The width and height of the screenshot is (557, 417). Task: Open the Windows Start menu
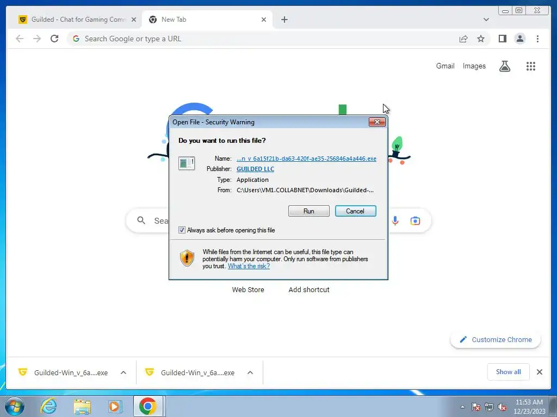click(15, 406)
